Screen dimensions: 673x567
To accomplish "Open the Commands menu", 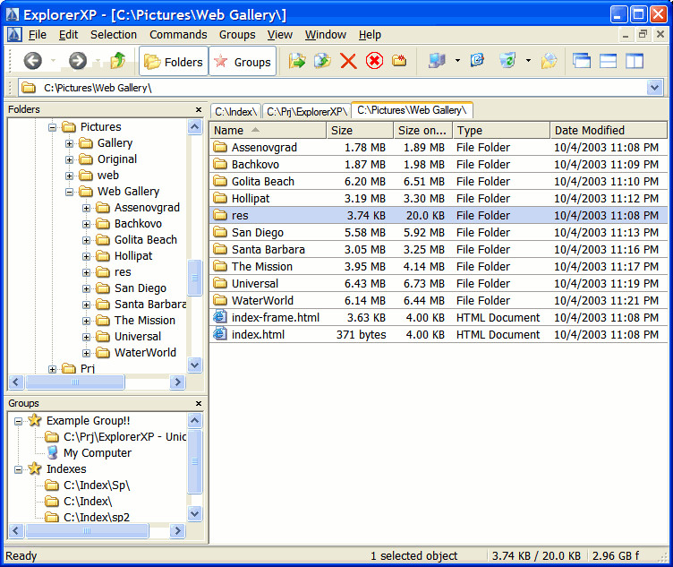I will tap(178, 34).
